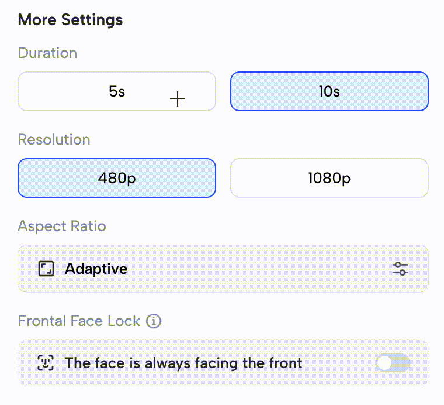Open aspect ratio options via sliders icon
This screenshot has height=405, width=444.
400,269
